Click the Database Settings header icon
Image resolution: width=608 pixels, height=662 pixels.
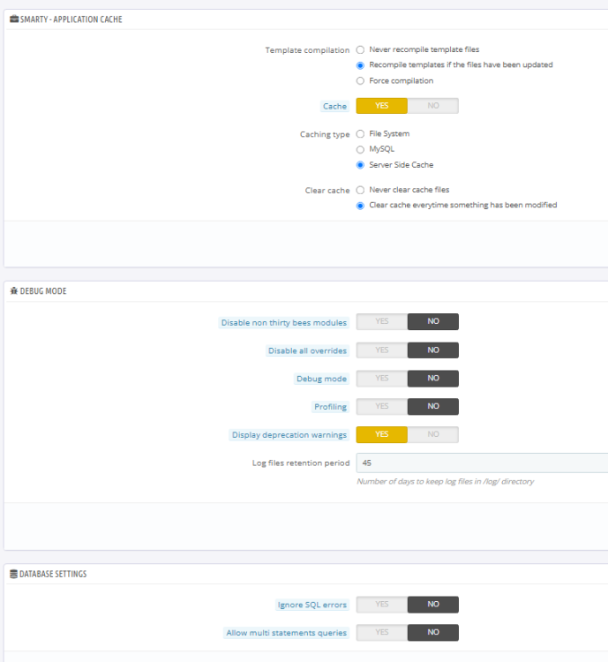[x=13, y=574]
